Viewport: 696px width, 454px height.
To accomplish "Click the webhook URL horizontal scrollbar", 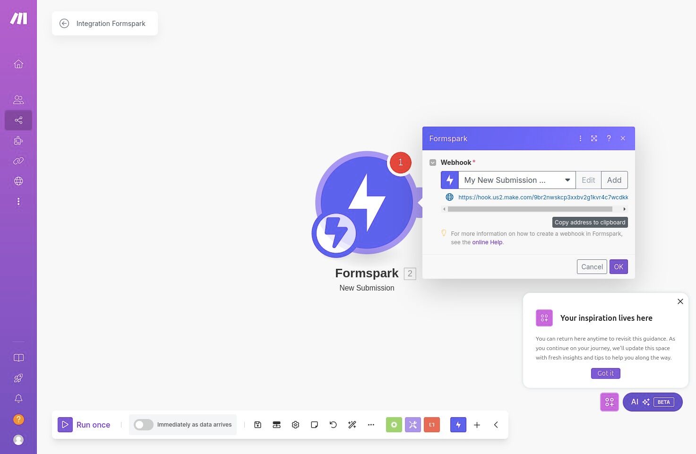I will [x=530, y=209].
